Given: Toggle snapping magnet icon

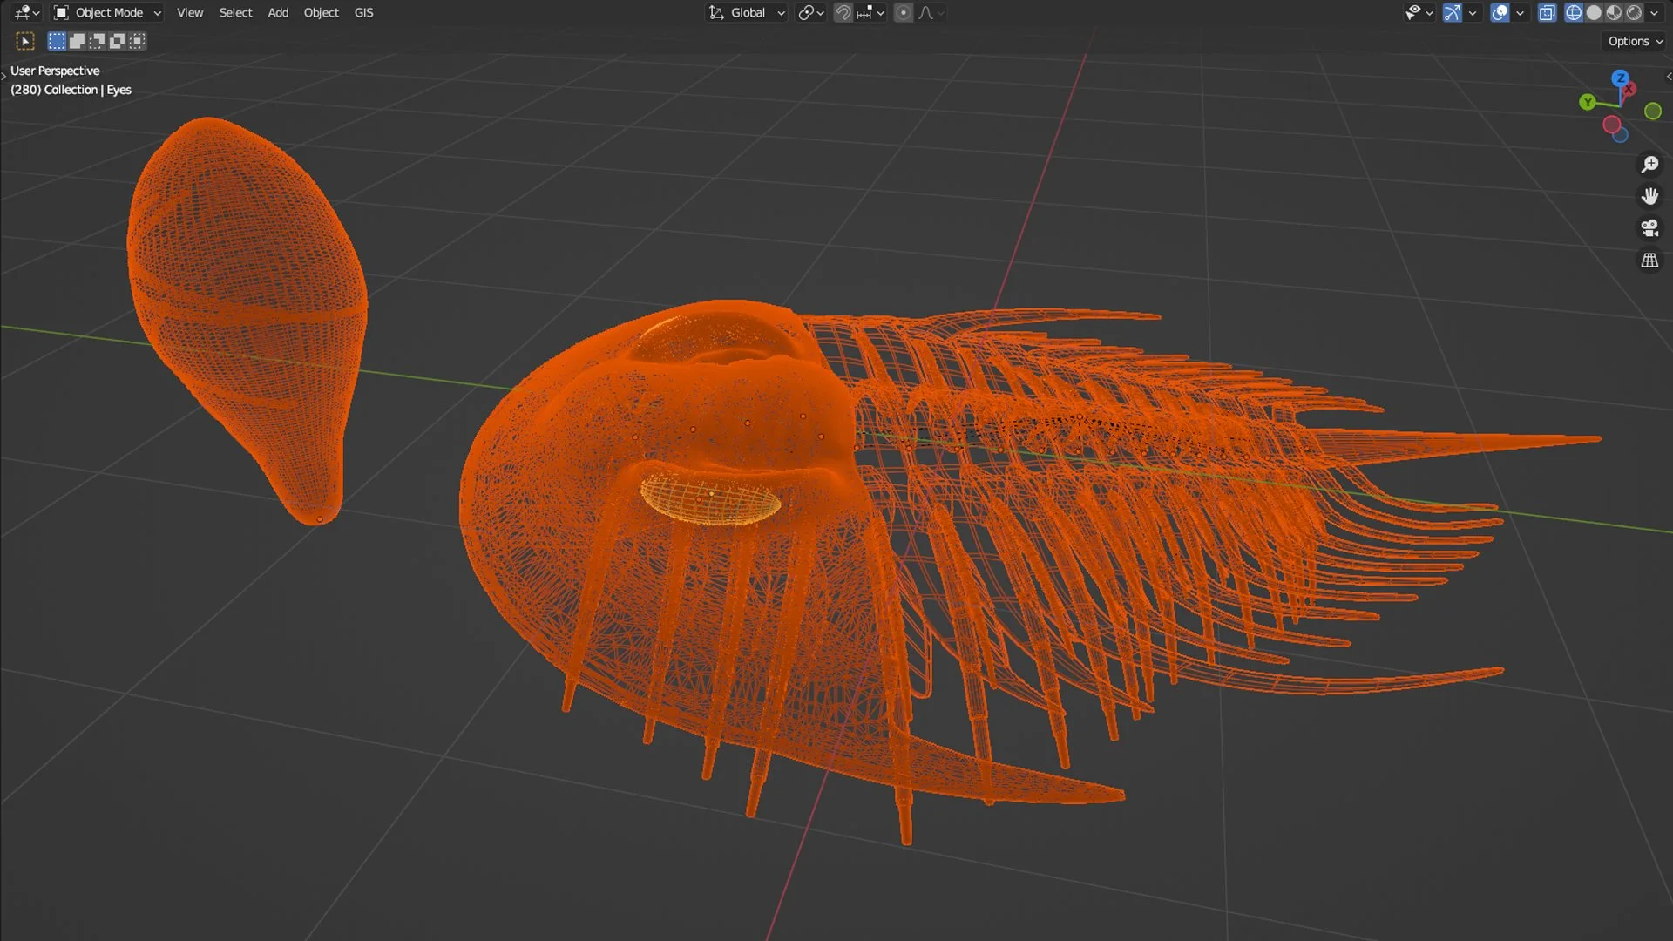Looking at the screenshot, I should [x=843, y=13].
